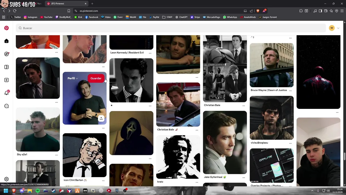Open more options for vivisu&toglasu pin

(290, 143)
